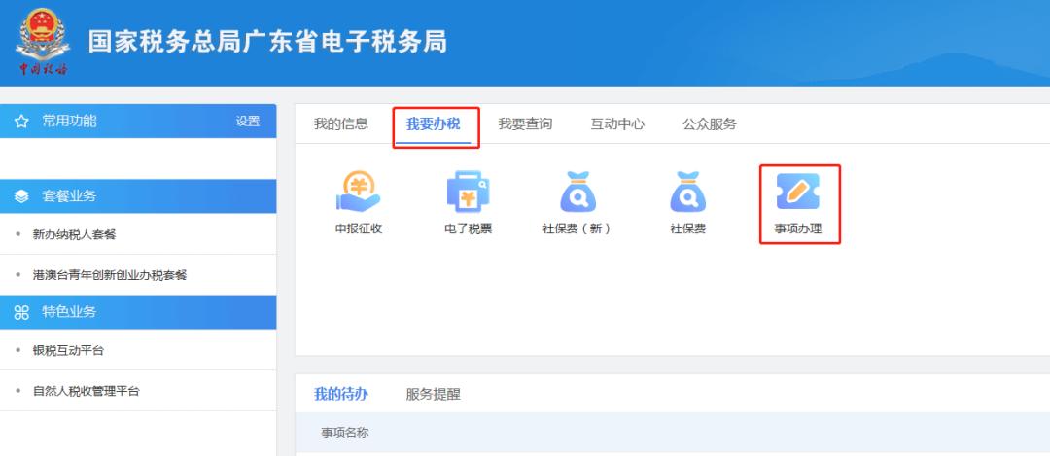Viewport: 1050px width, 456px height.
Task: Open the 互动中心 tab
Action: 617,123
